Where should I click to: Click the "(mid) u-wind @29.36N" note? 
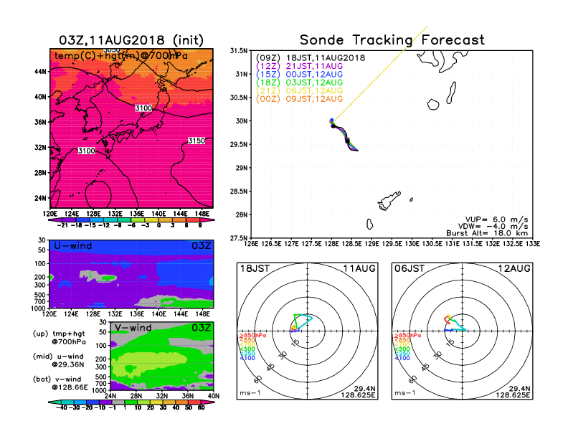point(59,360)
